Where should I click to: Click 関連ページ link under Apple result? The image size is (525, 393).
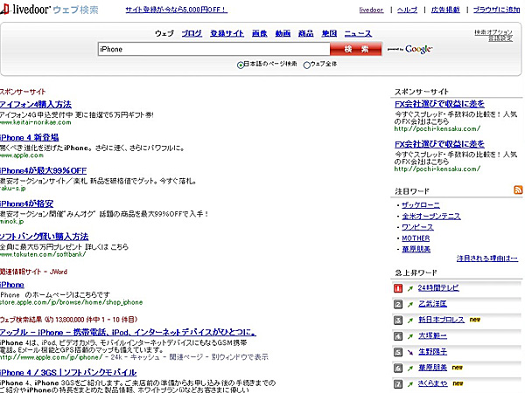(185, 357)
